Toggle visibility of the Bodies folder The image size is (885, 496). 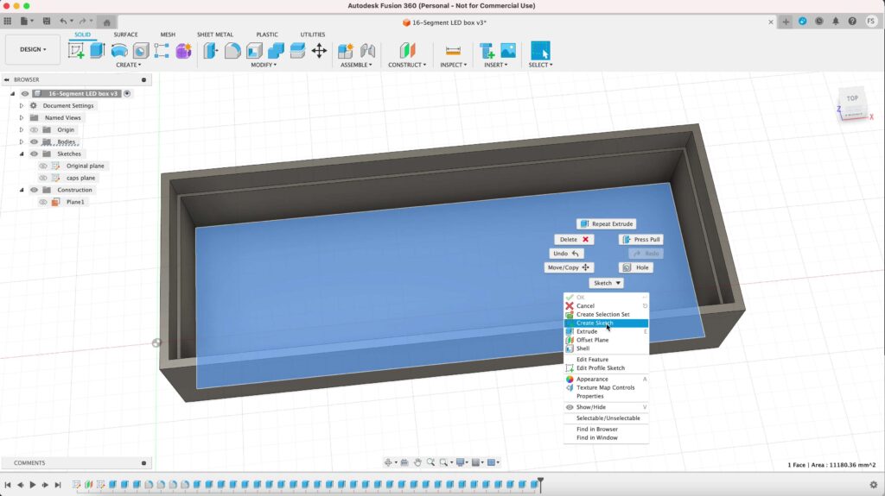tap(35, 141)
